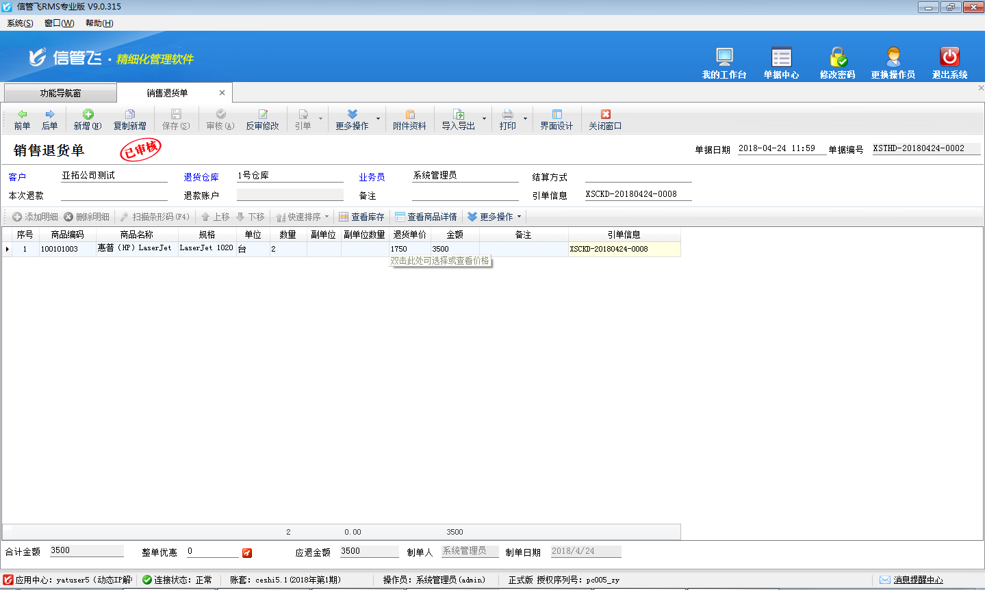This screenshot has height=590, width=985.
Task: Open 消息提醒中心 link in status bar
Action: pyautogui.click(x=917, y=580)
